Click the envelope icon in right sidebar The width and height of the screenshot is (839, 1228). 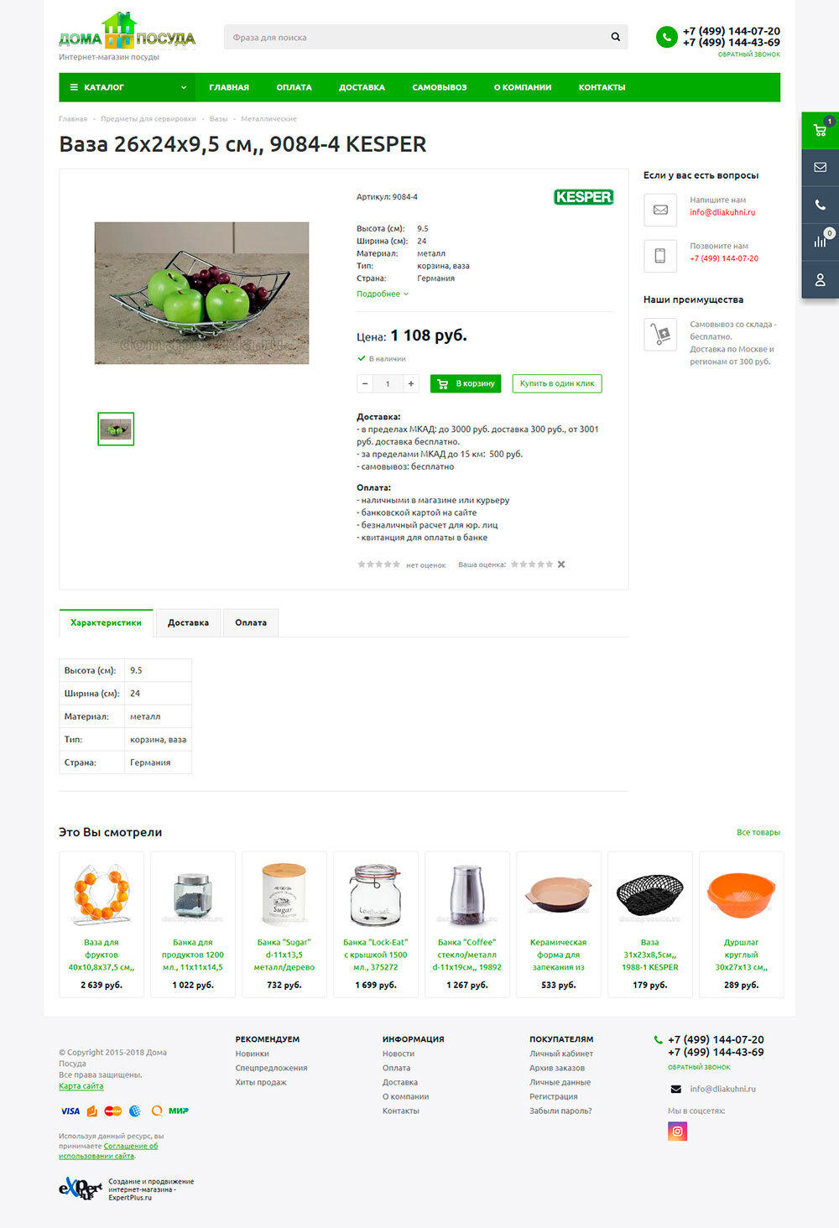click(821, 168)
